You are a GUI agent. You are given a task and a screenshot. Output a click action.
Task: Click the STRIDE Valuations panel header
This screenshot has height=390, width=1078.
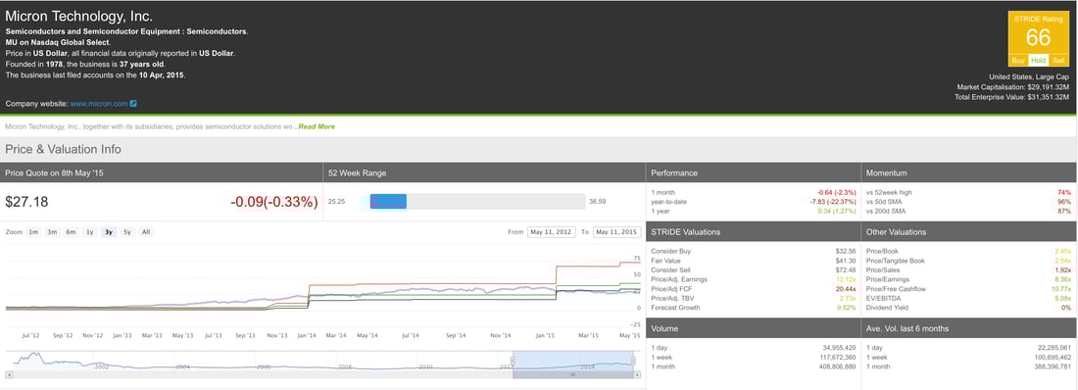tap(753, 232)
